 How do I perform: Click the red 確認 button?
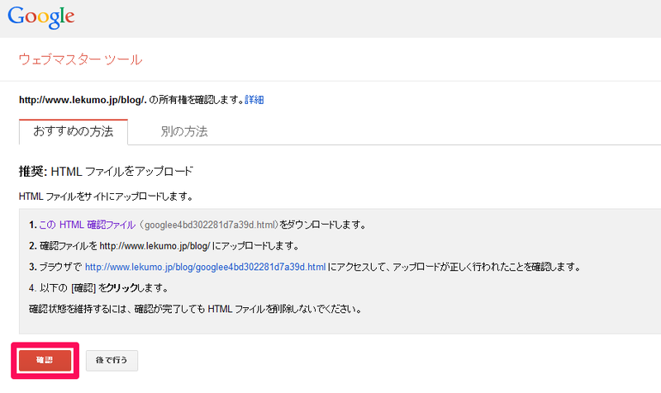coord(45,360)
